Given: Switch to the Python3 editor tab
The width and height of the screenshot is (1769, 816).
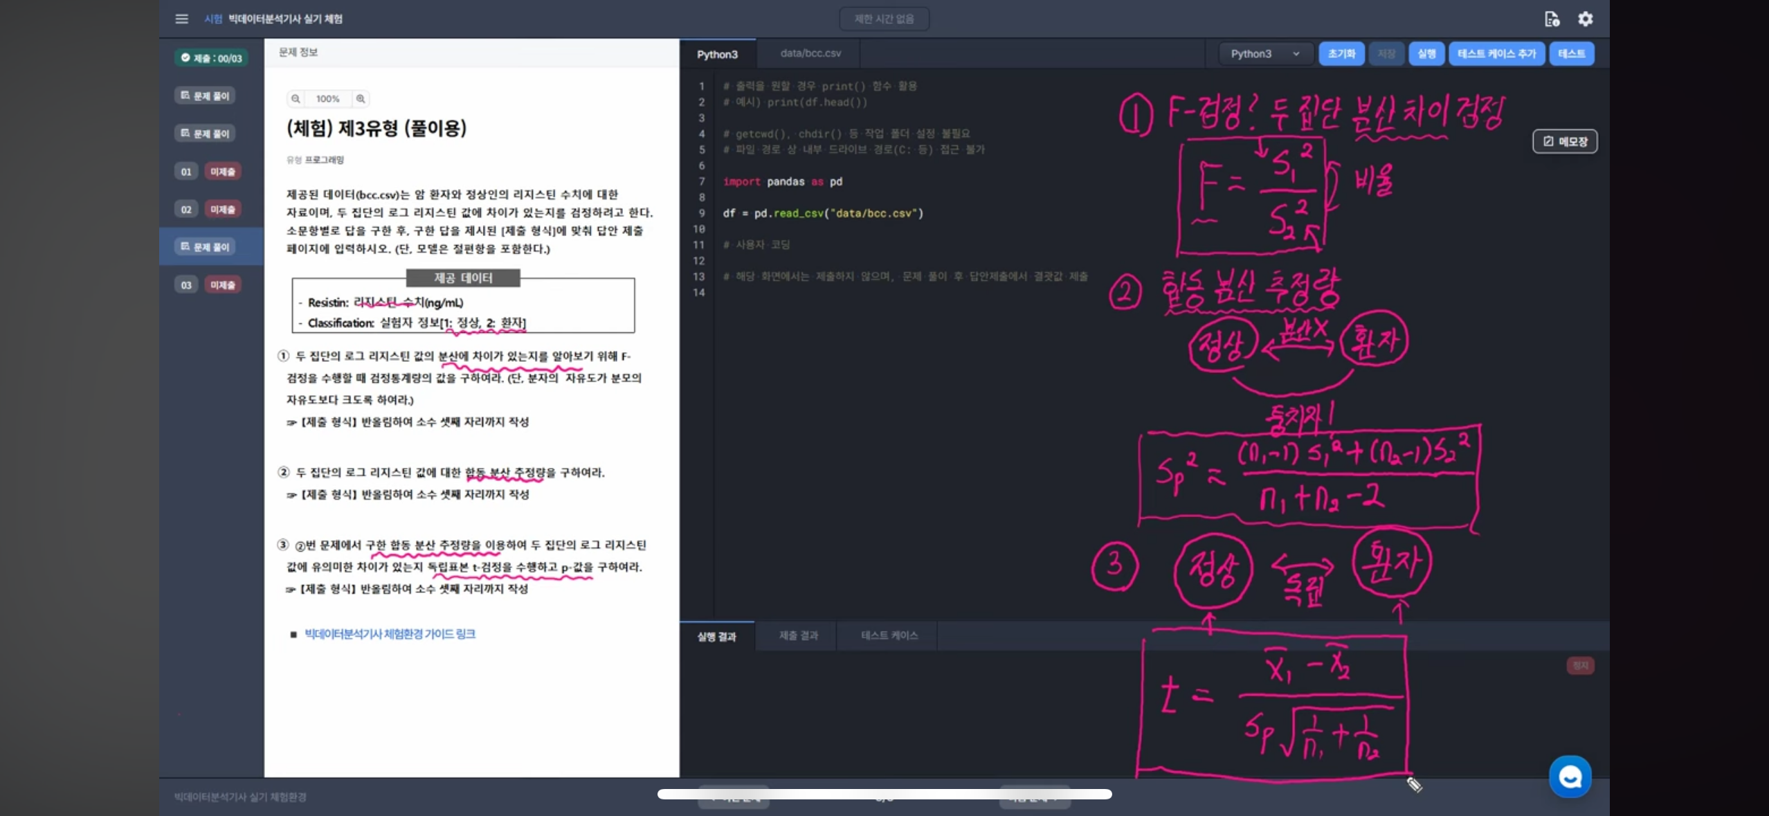Looking at the screenshot, I should click(717, 53).
